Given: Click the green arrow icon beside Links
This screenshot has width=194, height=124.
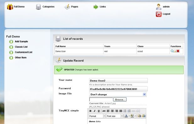Looking at the screenshot, I should [96, 7].
